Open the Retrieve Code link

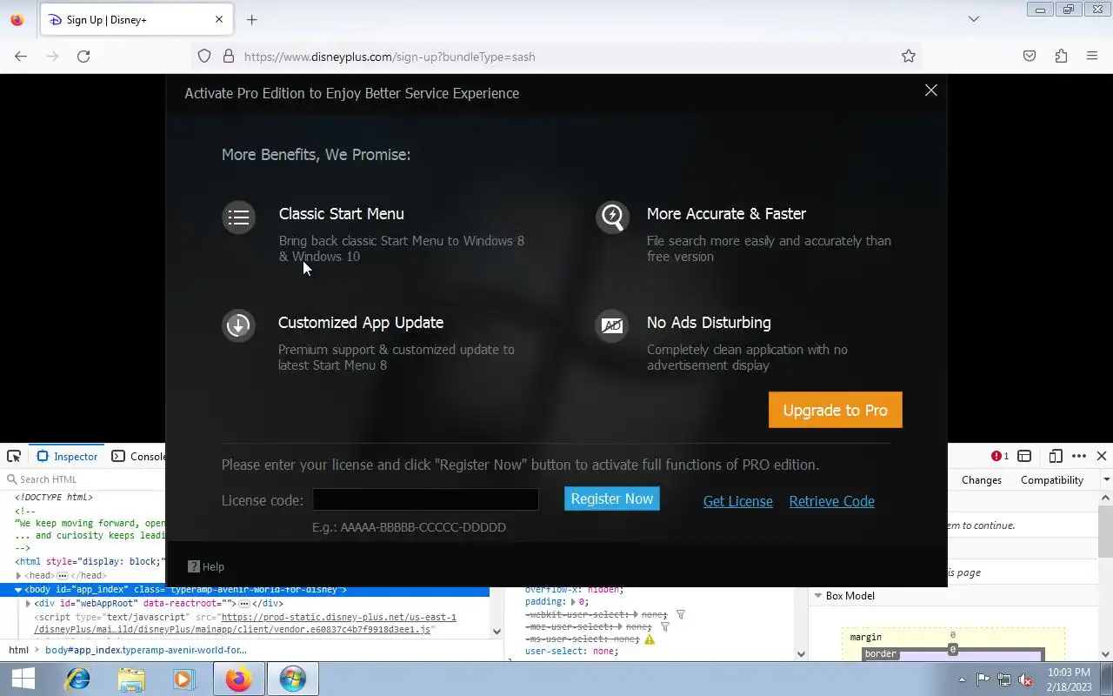tap(832, 501)
